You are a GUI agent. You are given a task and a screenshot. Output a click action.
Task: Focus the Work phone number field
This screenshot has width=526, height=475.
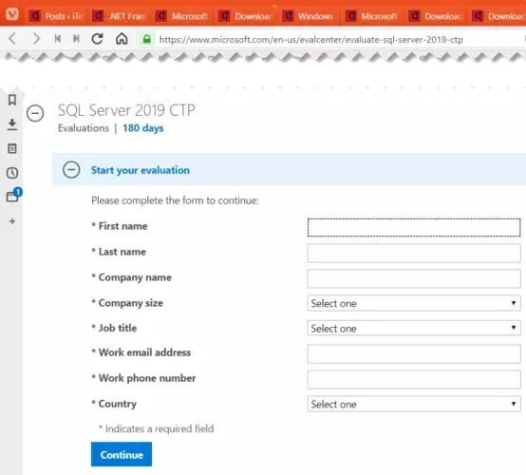[414, 379]
